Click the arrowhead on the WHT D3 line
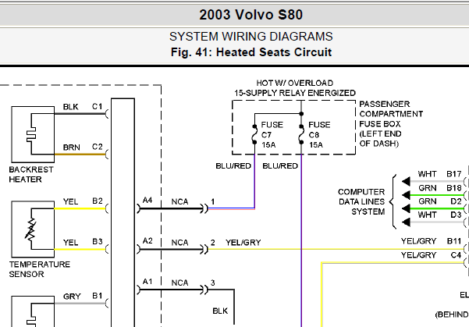This screenshot has height=327, width=469. (406, 222)
